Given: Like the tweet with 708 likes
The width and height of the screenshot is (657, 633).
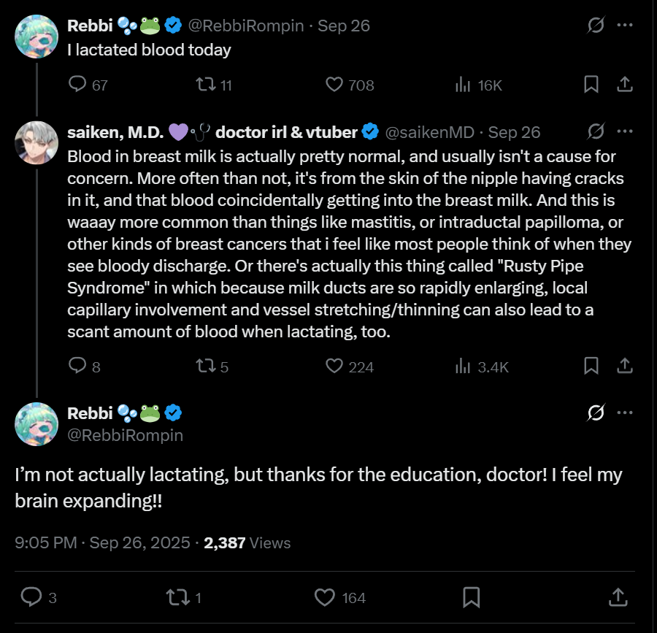Looking at the screenshot, I should tap(334, 85).
